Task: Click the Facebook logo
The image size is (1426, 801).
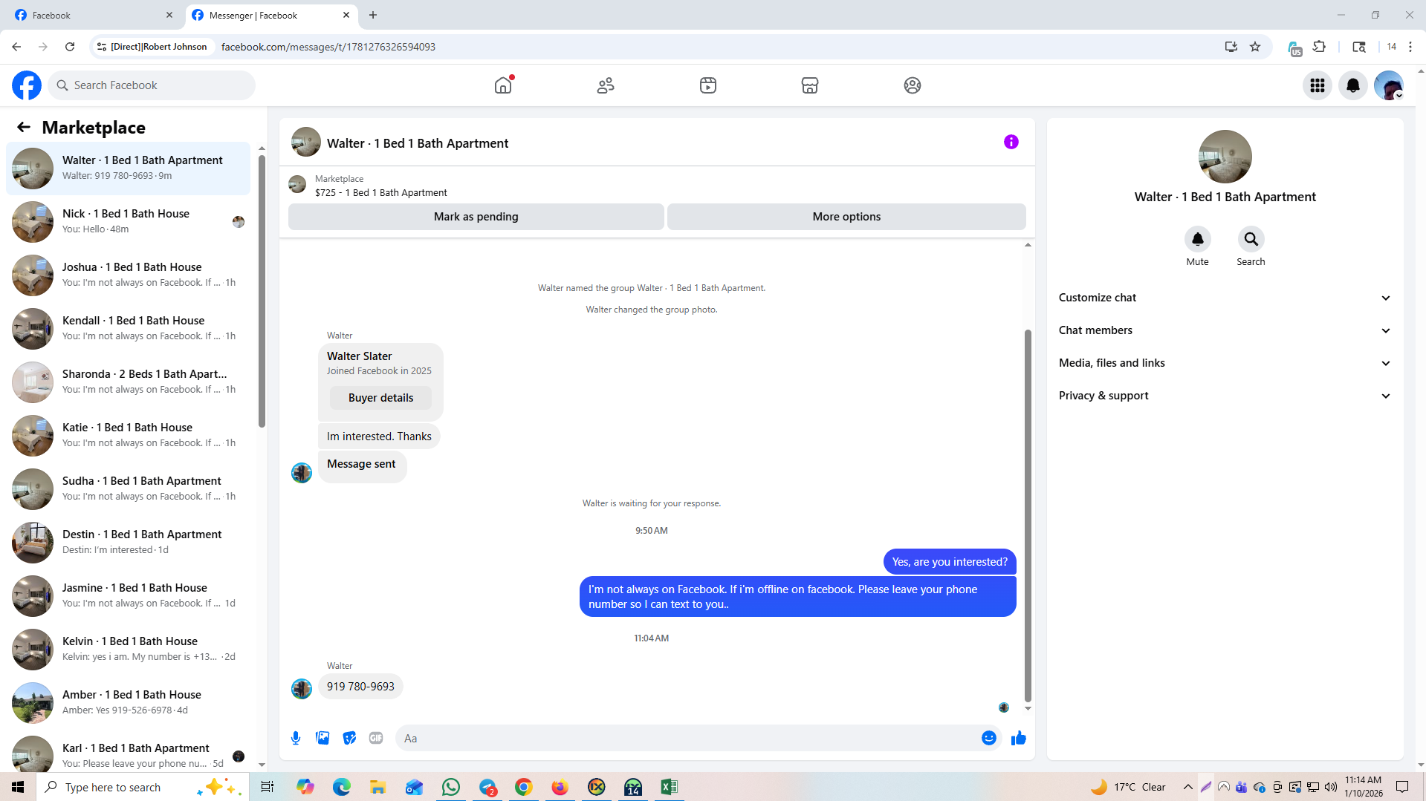Action: (x=27, y=85)
